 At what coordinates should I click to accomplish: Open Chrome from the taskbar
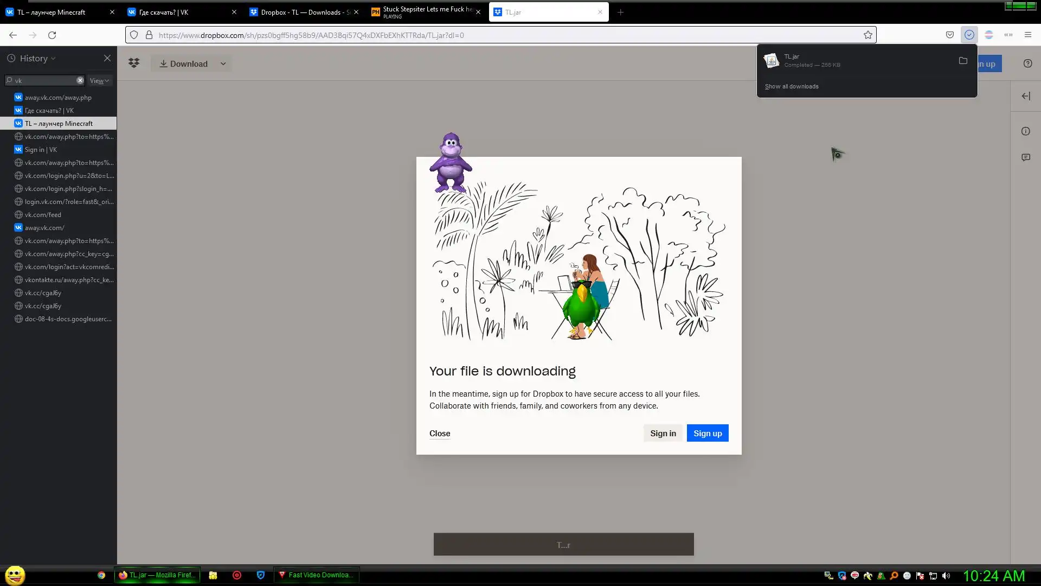pyautogui.click(x=101, y=575)
